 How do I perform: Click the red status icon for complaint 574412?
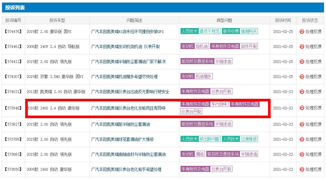point(302,62)
